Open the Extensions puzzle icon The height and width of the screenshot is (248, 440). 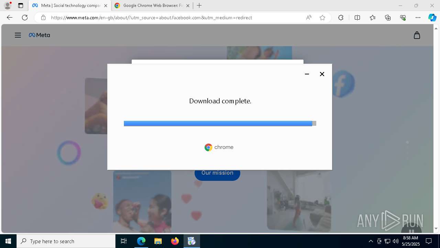[x=341, y=18]
